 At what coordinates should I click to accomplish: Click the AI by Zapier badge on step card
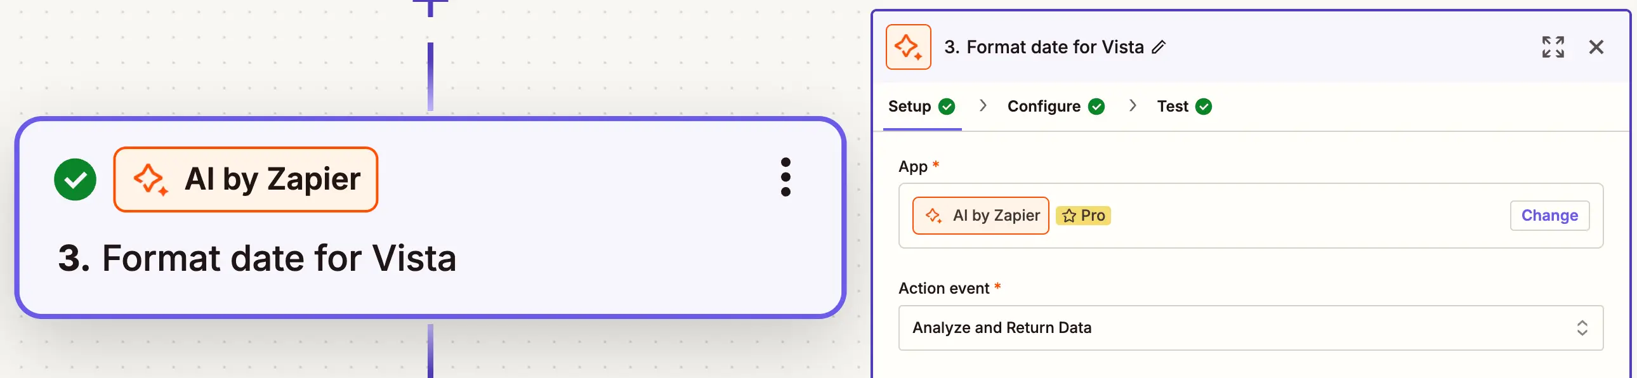click(x=246, y=179)
